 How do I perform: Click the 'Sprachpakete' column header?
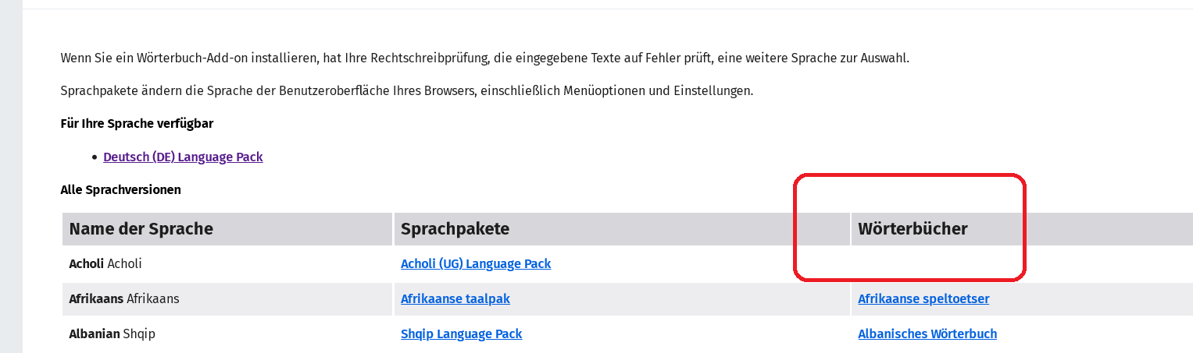pyautogui.click(x=455, y=228)
